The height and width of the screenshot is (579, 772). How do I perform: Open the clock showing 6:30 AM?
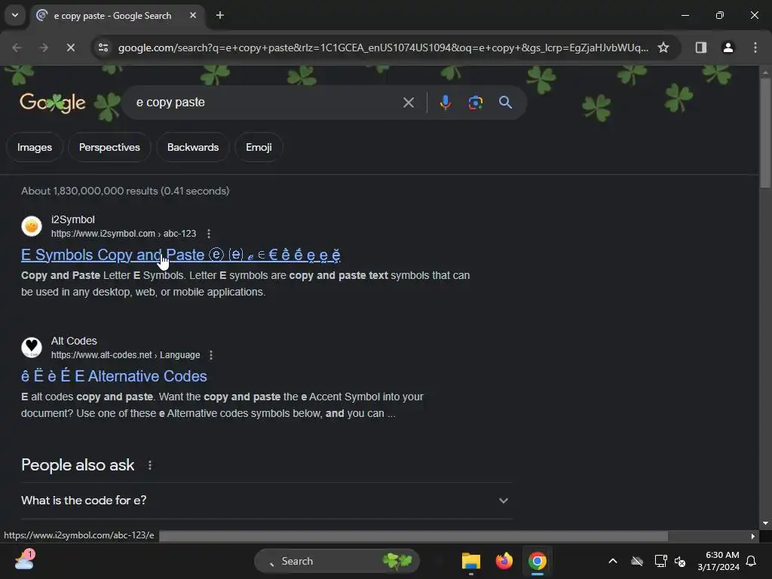pos(718,561)
